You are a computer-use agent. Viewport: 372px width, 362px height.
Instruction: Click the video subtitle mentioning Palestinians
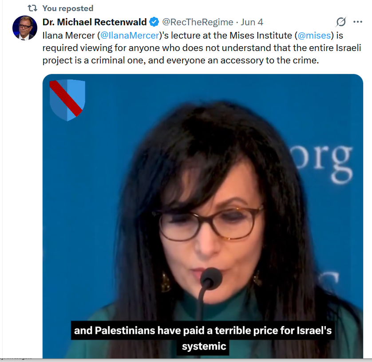(x=203, y=331)
